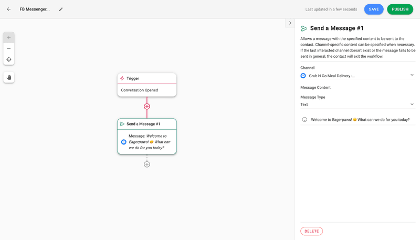The width and height of the screenshot is (420, 240).
Task: Click the pencil icon to rename workflow
Action: [61, 9]
